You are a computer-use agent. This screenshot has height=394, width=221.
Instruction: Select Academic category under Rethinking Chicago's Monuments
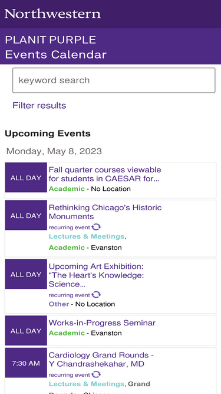pyautogui.click(x=67, y=248)
